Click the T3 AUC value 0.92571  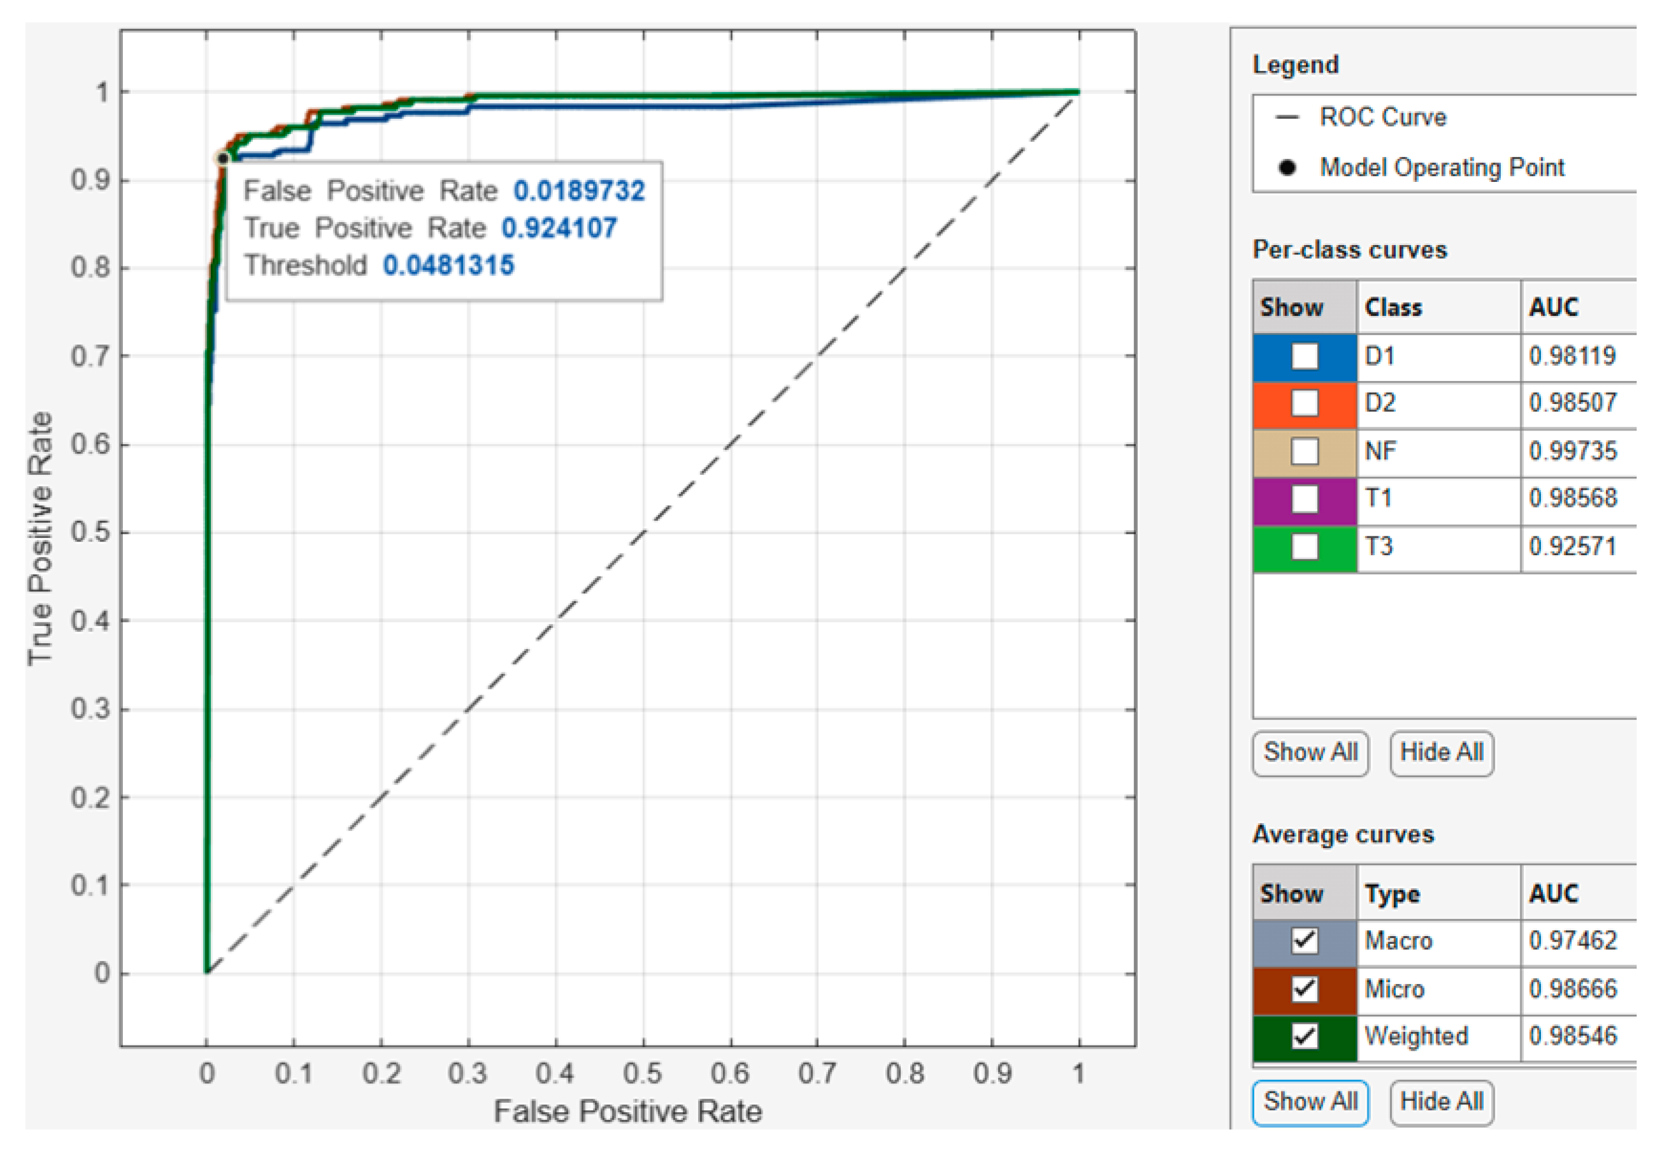coord(1572,547)
